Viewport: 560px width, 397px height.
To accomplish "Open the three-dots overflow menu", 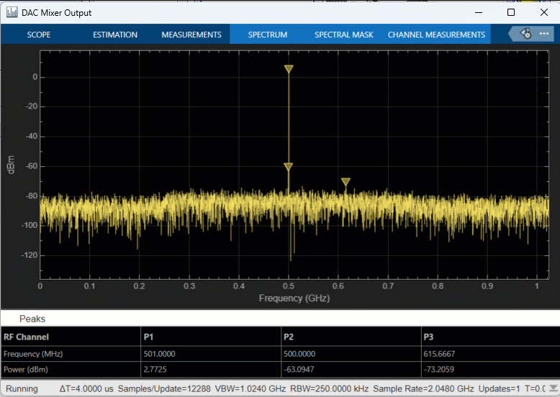I will (544, 34).
